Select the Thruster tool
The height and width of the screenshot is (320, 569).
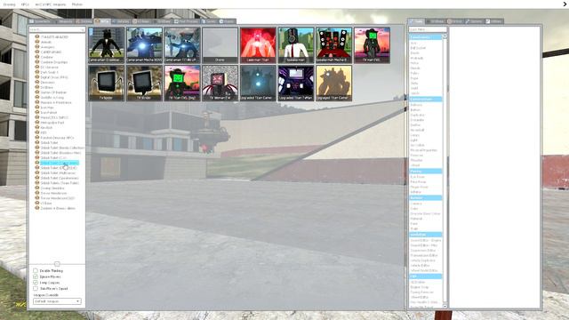[x=416, y=160]
